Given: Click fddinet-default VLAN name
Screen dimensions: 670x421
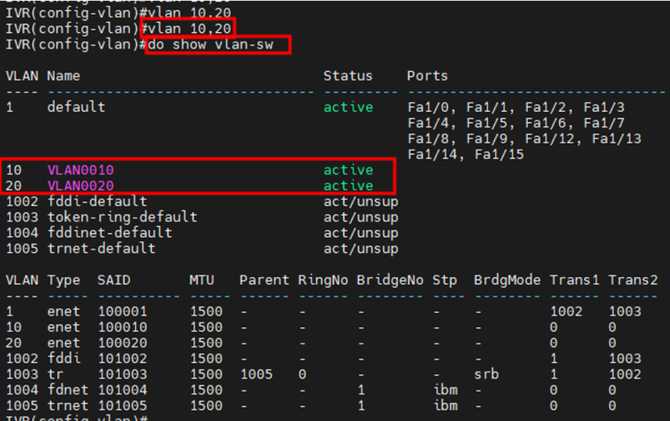Looking at the screenshot, I should coord(109,233).
